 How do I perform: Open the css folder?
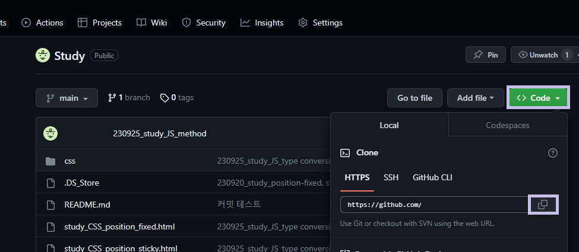pos(70,161)
